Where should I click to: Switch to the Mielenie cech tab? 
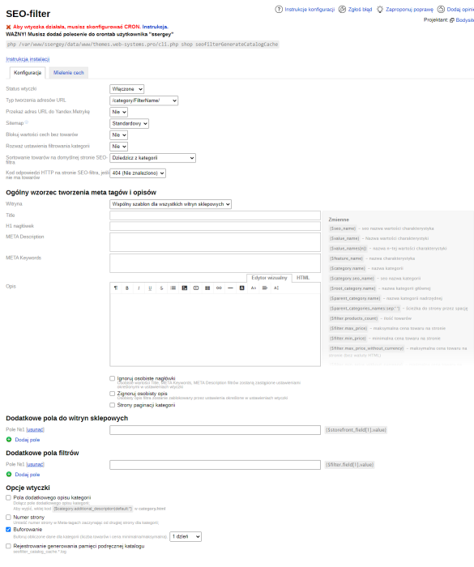click(x=68, y=73)
